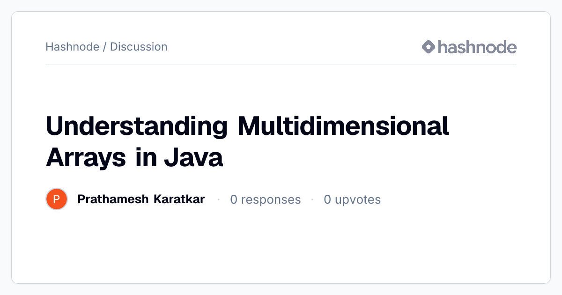562x295 pixels.
Task: Click the word Multidimensional in the headline
Action: tap(343, 126)
